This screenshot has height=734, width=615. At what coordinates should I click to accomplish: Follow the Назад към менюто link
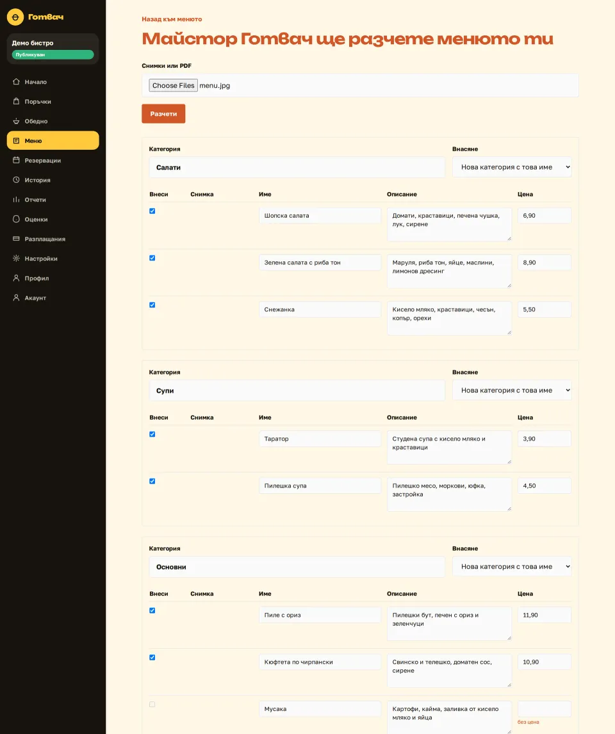(172, 19)
